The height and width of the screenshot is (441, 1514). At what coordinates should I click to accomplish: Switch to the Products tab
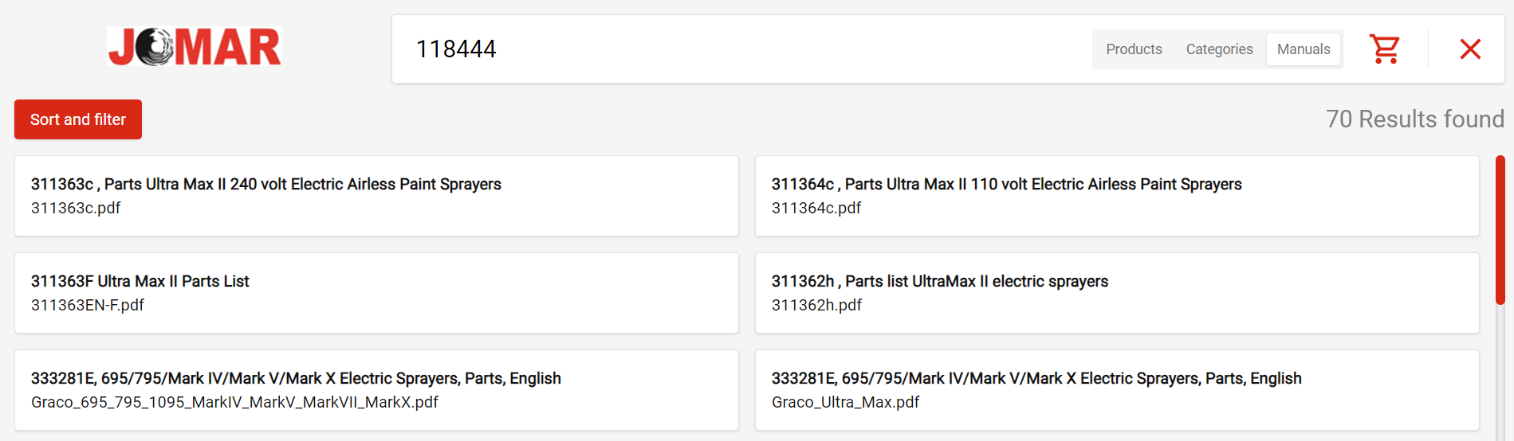pos(1134,49)
